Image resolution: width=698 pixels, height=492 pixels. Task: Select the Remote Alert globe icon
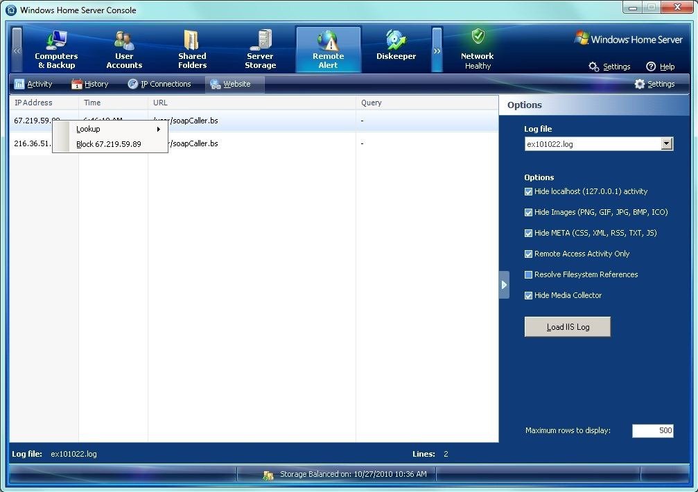328,39
